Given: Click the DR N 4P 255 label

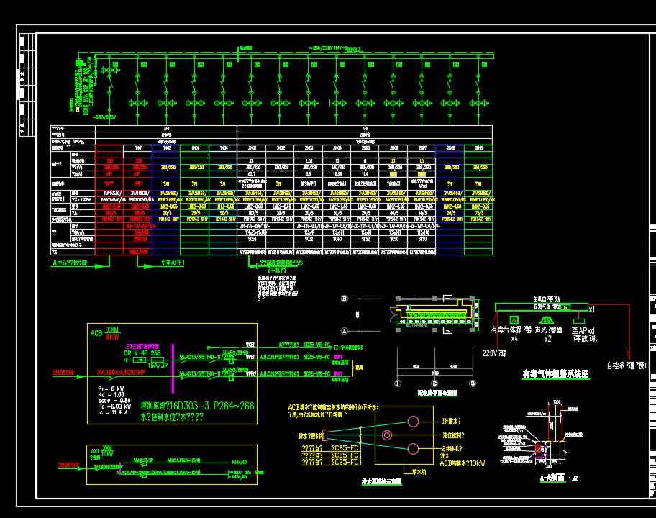Looking at the screenshot, I should (142, 353).
